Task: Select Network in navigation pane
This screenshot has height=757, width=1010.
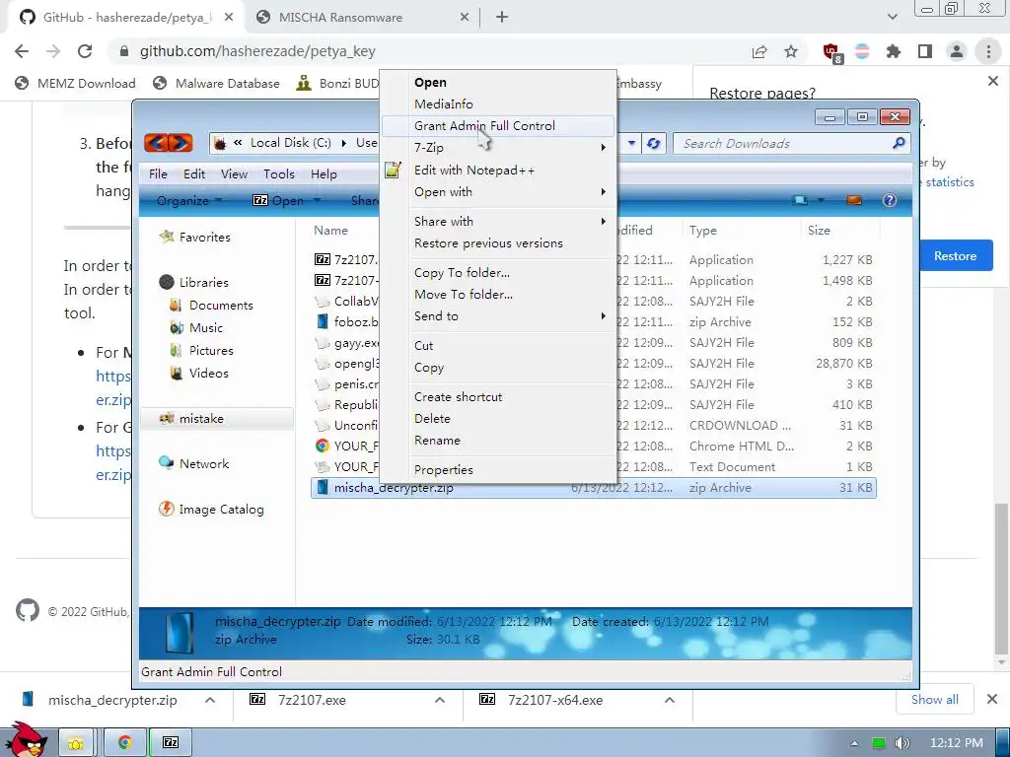Action: click(x=194, y=463)
